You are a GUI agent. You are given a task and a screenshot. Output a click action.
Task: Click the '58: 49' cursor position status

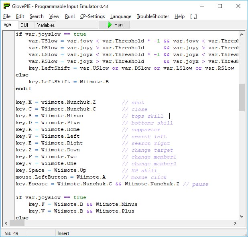[x=12, y=233]
